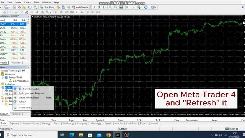
Task: Select the Equidistant Channel tool
Action: pyautogui.click(x=26, y=12)
